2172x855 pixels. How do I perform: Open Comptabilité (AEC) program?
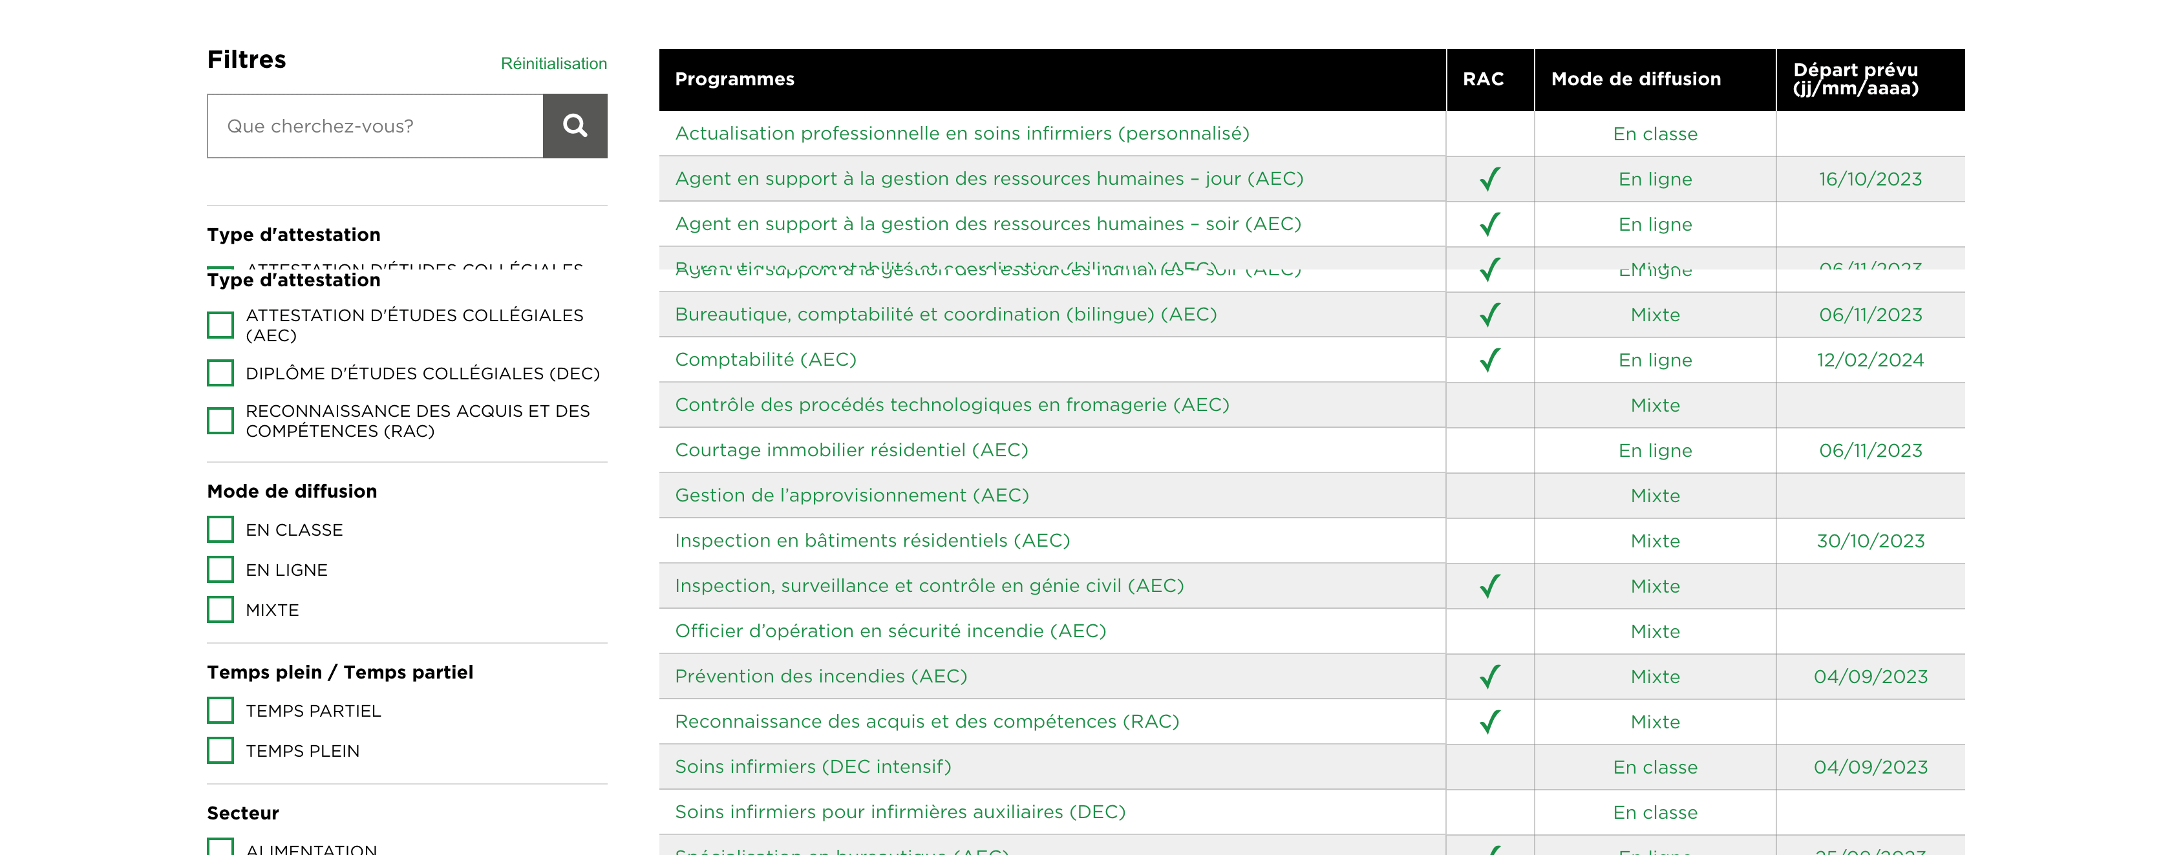click(765, 359)
